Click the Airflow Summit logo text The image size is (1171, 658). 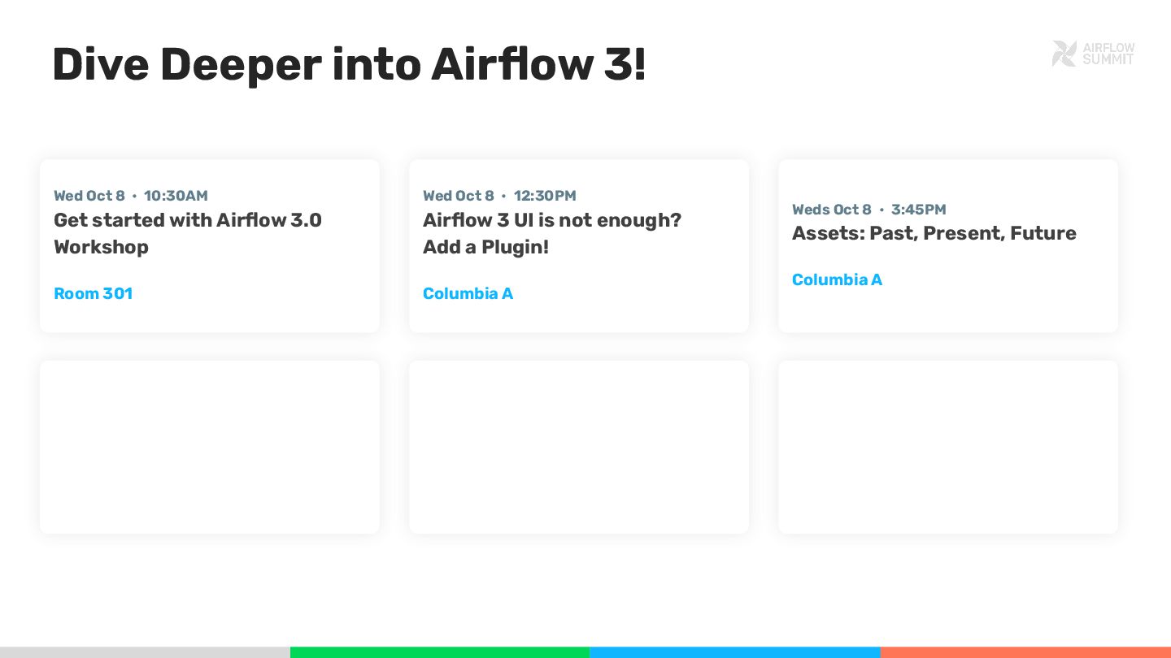pos(1108,54)
